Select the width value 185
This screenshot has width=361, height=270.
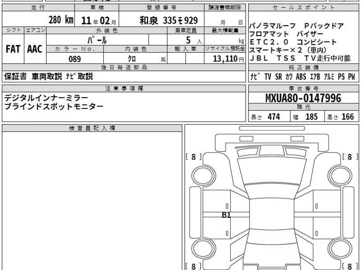[x=311, y=117]
